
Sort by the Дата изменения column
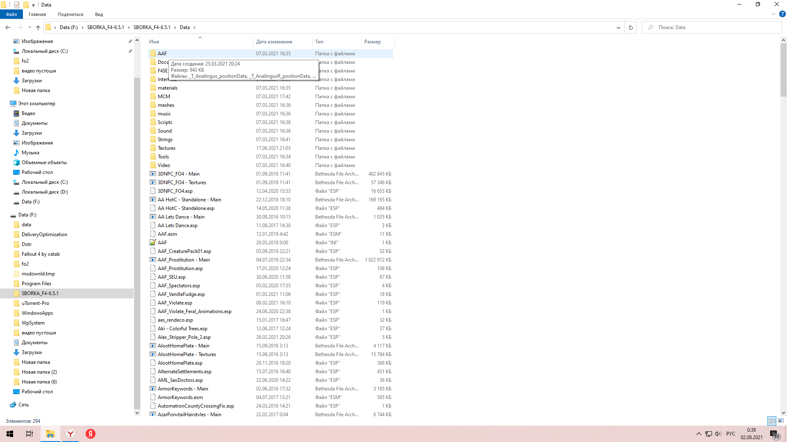click(x=274, y=42)
